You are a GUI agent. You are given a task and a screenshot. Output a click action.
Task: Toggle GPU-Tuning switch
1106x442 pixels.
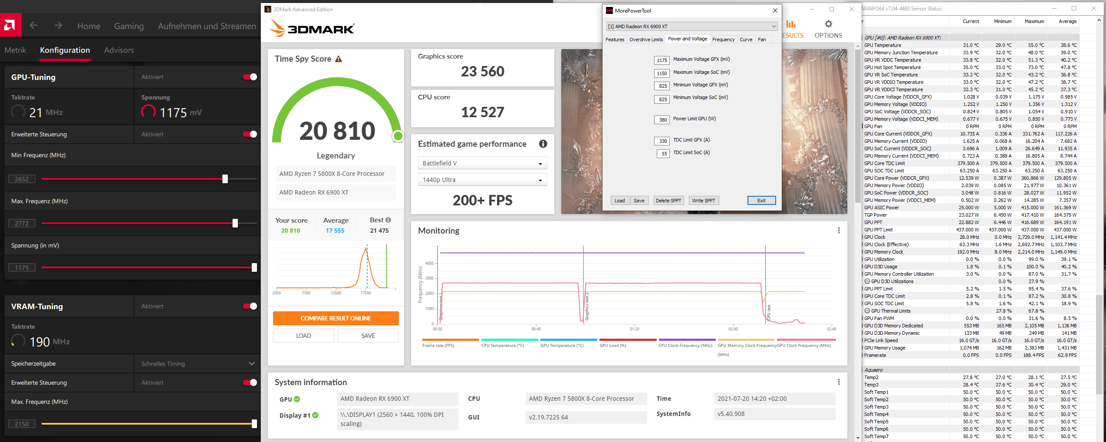tap(250, 77)
